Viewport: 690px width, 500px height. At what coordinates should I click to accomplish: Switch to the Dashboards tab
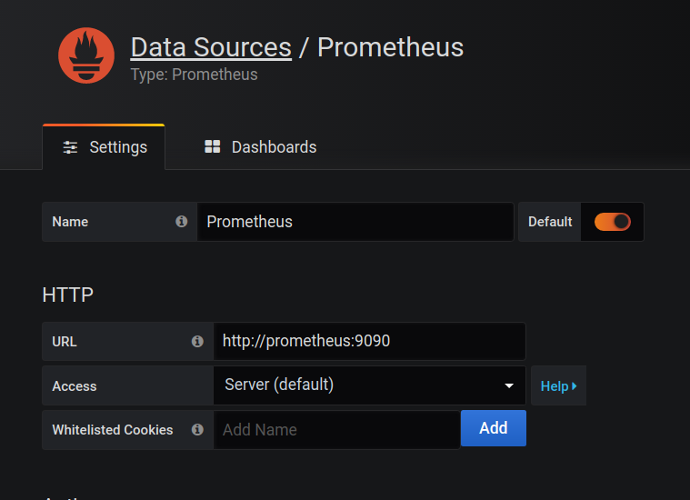(x=261, y=147)
